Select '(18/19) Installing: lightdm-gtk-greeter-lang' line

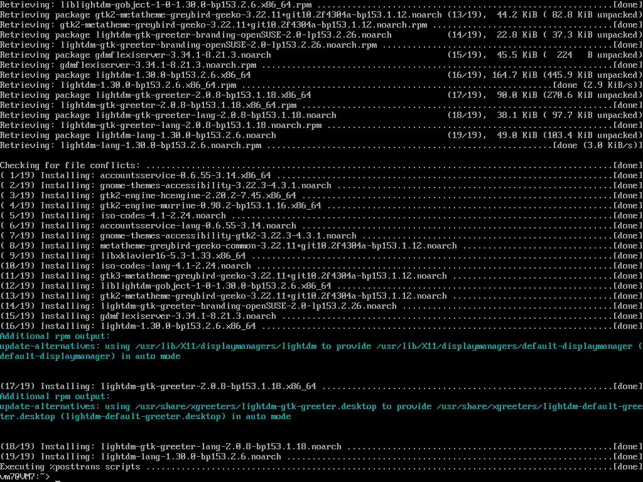coord(321,447)
